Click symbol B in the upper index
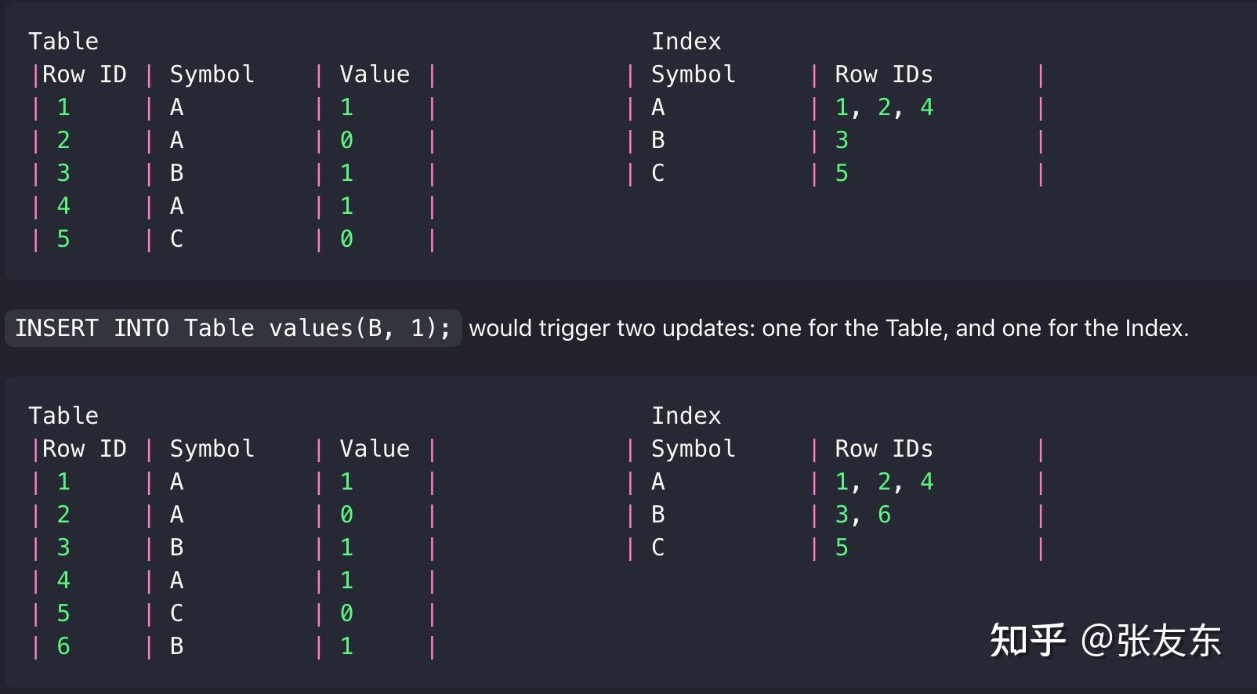Screen dimensions: 1257x694 (x=657, y=140)
